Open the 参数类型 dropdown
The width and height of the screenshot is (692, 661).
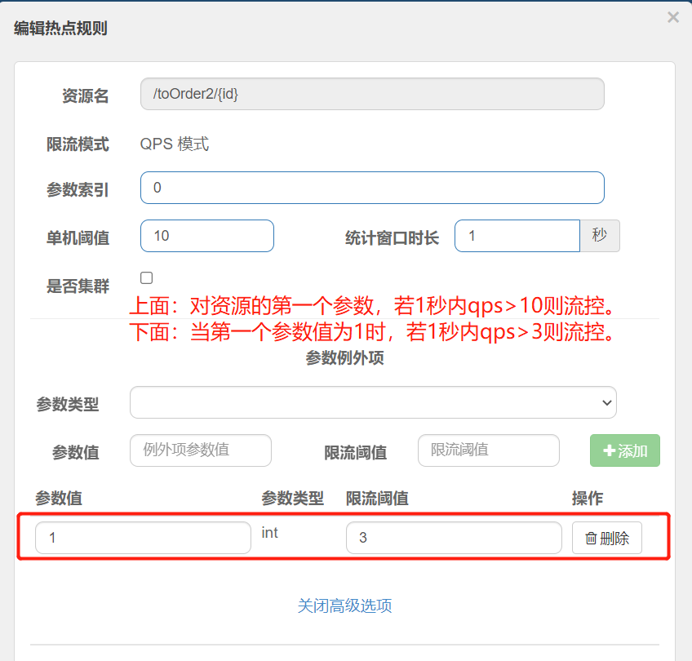click(373, 402)
